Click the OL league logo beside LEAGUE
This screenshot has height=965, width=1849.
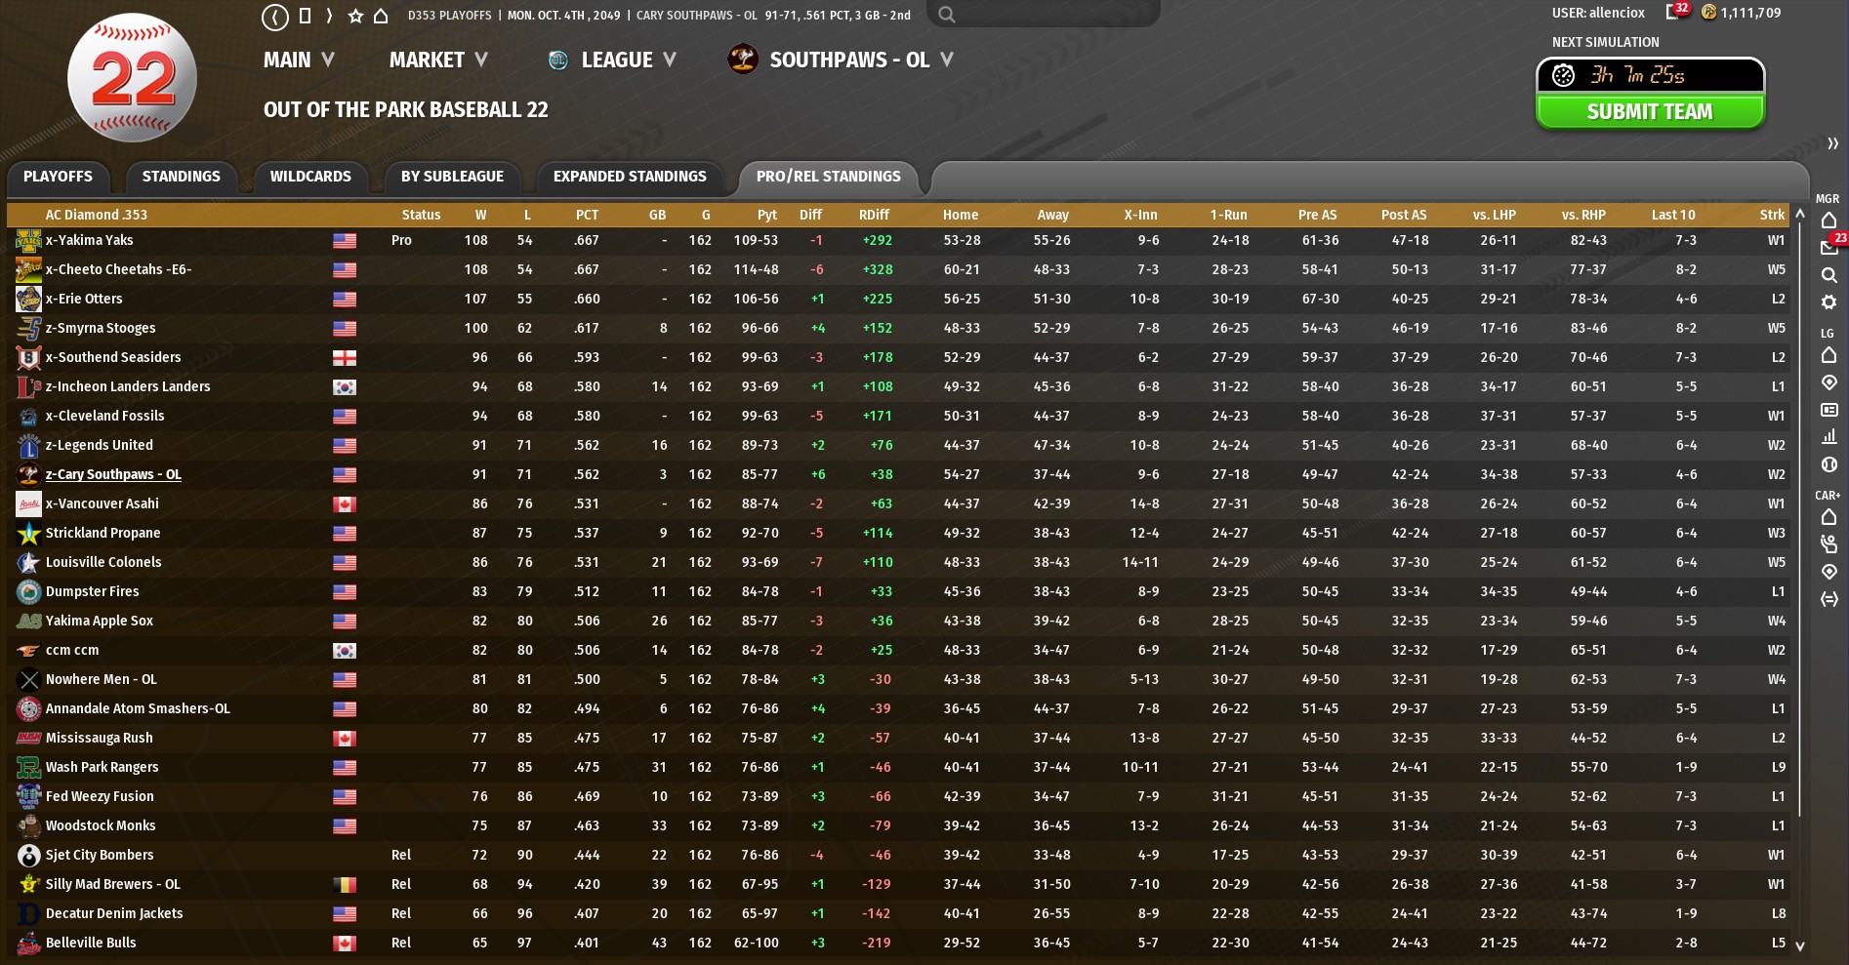(557, 60)
